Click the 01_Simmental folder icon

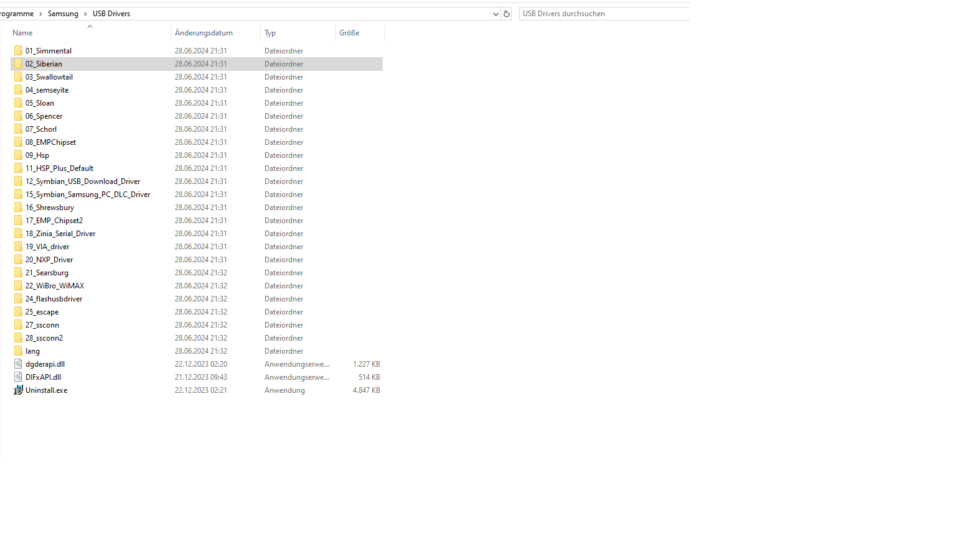coord(18,51)
